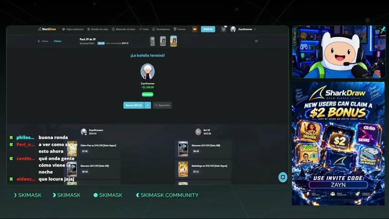Open the support chat bubble icon
This screenshot has width=389, height=219.
tap(283, 177)
